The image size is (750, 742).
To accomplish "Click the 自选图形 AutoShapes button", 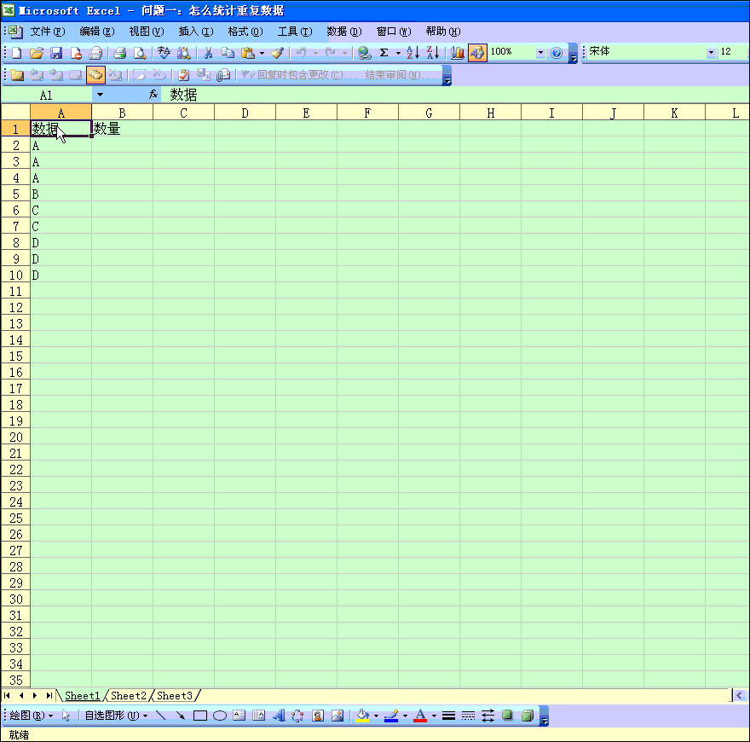I will pos(114,716).
